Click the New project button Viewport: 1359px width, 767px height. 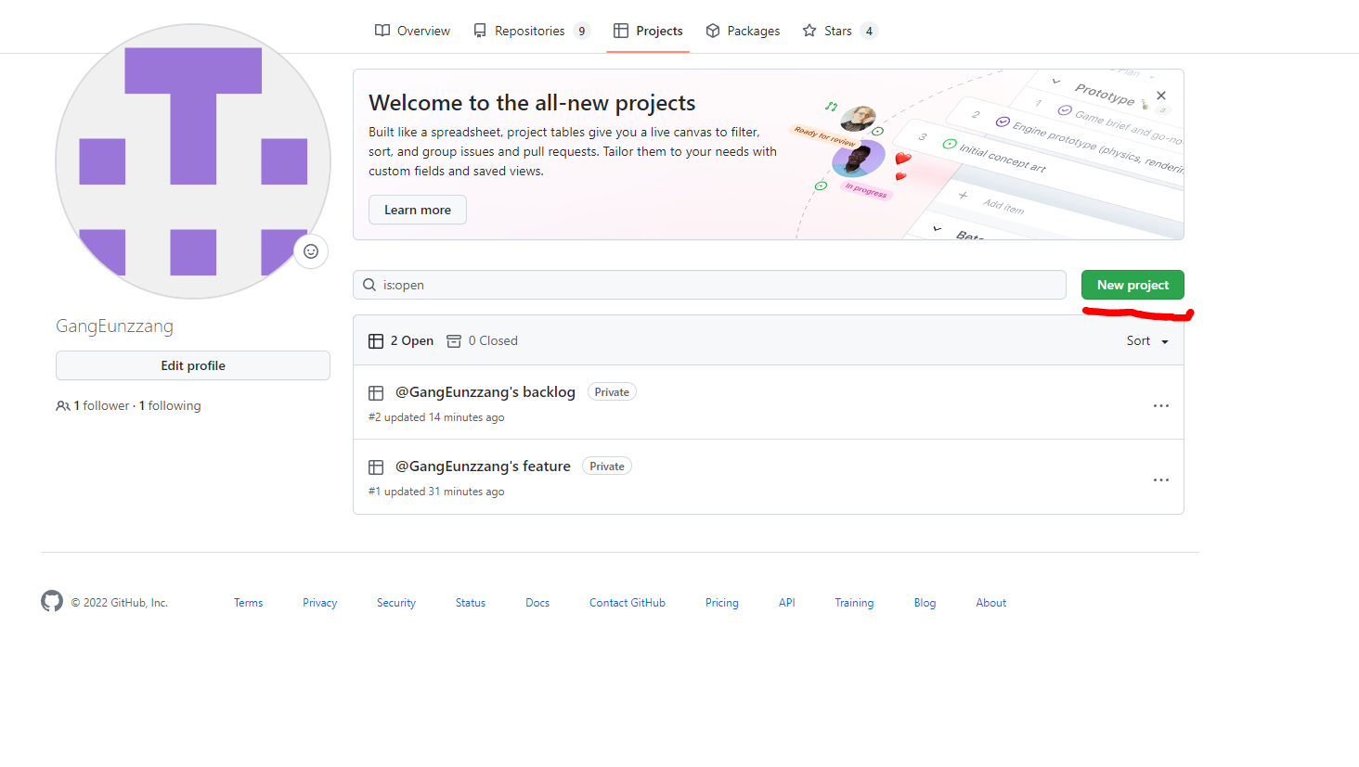(x=1132, y=285)
